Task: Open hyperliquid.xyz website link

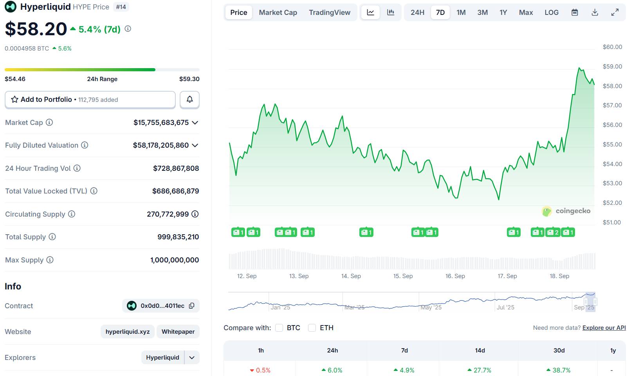Action: tap(128, 331)
